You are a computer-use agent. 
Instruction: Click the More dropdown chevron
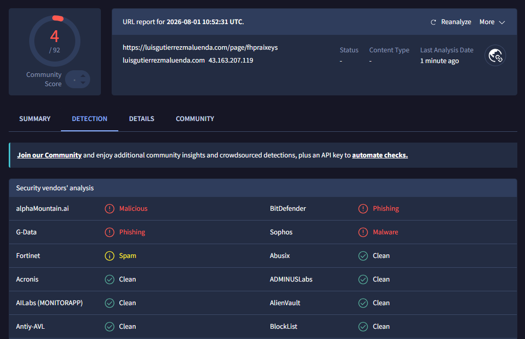pos(502,23)
